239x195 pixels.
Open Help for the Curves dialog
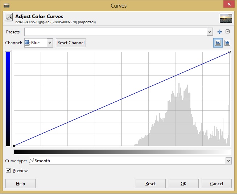click(20, 184)
